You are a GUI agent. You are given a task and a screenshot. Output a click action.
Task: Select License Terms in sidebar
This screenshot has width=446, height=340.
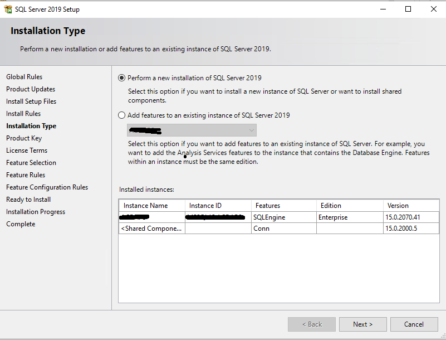(27, 150)
